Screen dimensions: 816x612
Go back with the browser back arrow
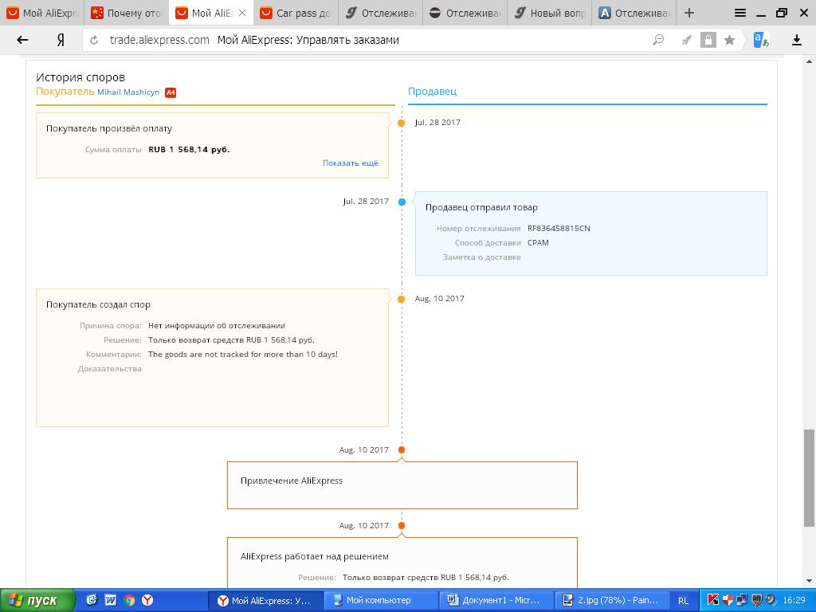click(22, 40)
